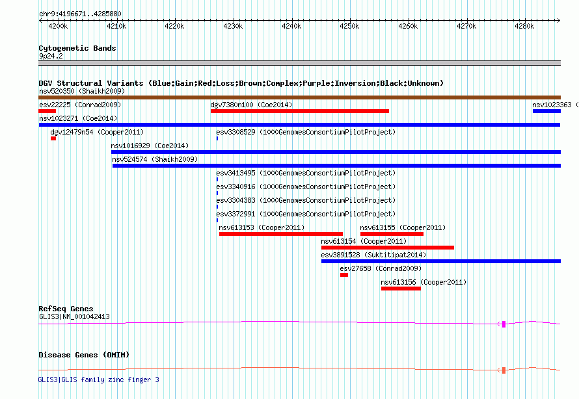Click the 4230k ruler mark
Screen dimensions: 579x399
(x=233, y=26)
